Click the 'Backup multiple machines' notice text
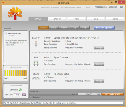126x107 pixels. [16, 43]
